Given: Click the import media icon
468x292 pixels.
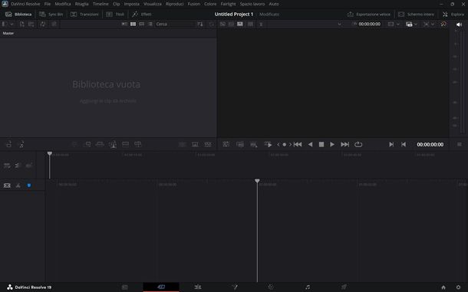Looking at the screenshot, I should [21, 25].
